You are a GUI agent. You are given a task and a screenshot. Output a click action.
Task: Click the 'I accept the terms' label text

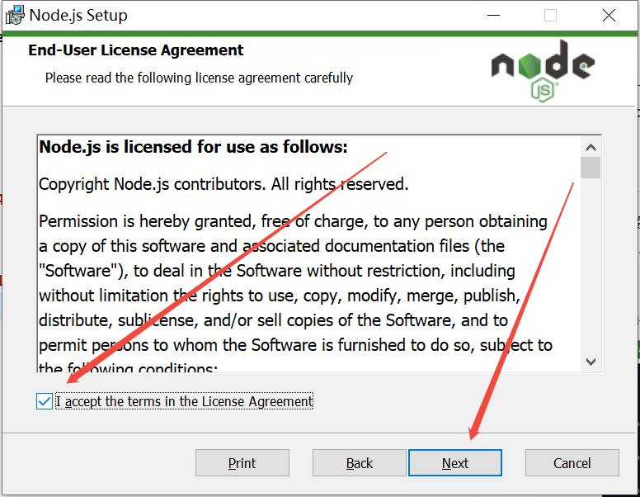click(x=184, y=401)
